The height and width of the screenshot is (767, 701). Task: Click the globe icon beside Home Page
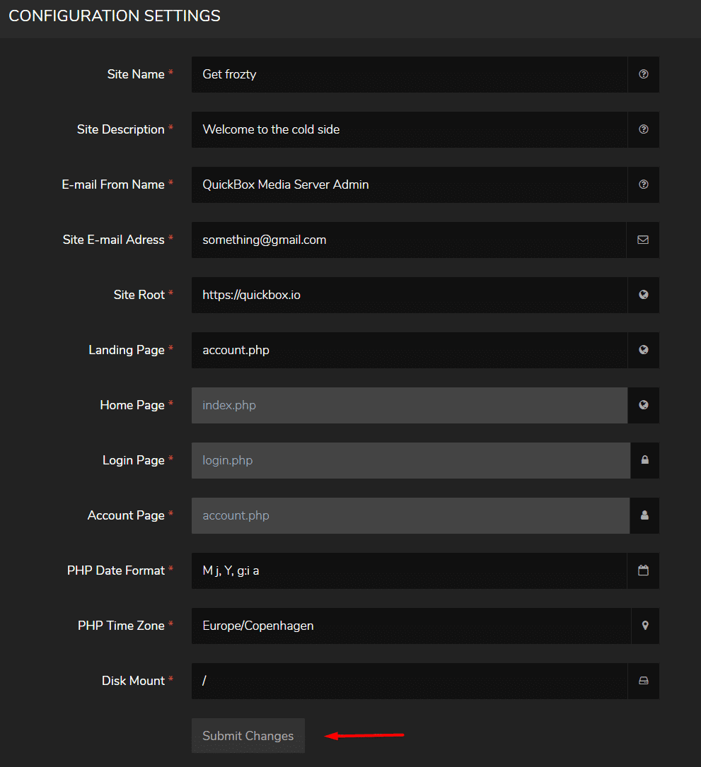tap(643, 405)
